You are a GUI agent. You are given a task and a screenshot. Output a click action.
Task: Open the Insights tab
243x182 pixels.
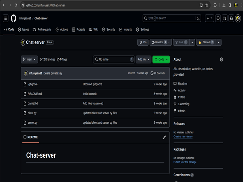click(x=126, y=30)
